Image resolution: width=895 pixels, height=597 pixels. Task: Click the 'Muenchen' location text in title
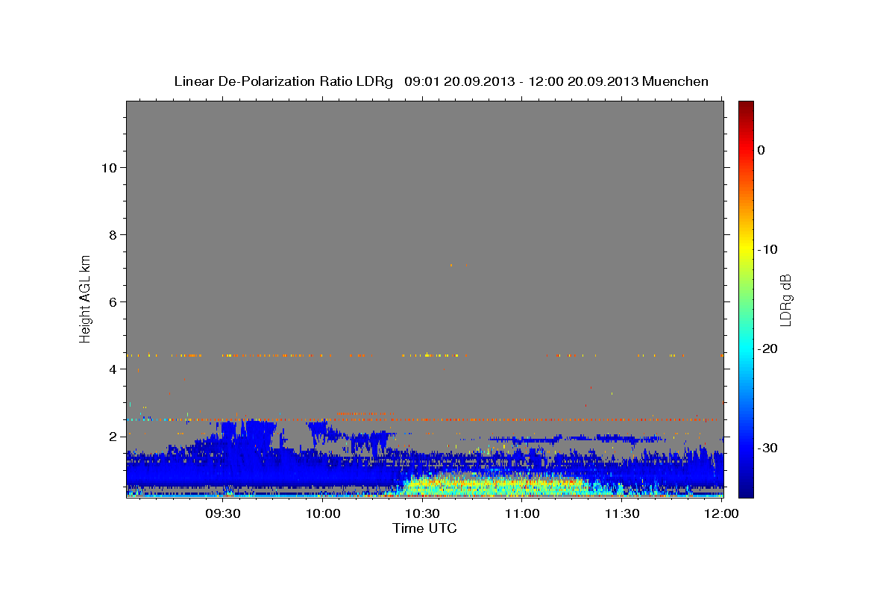pyautogui.click(x=676, y=81)
